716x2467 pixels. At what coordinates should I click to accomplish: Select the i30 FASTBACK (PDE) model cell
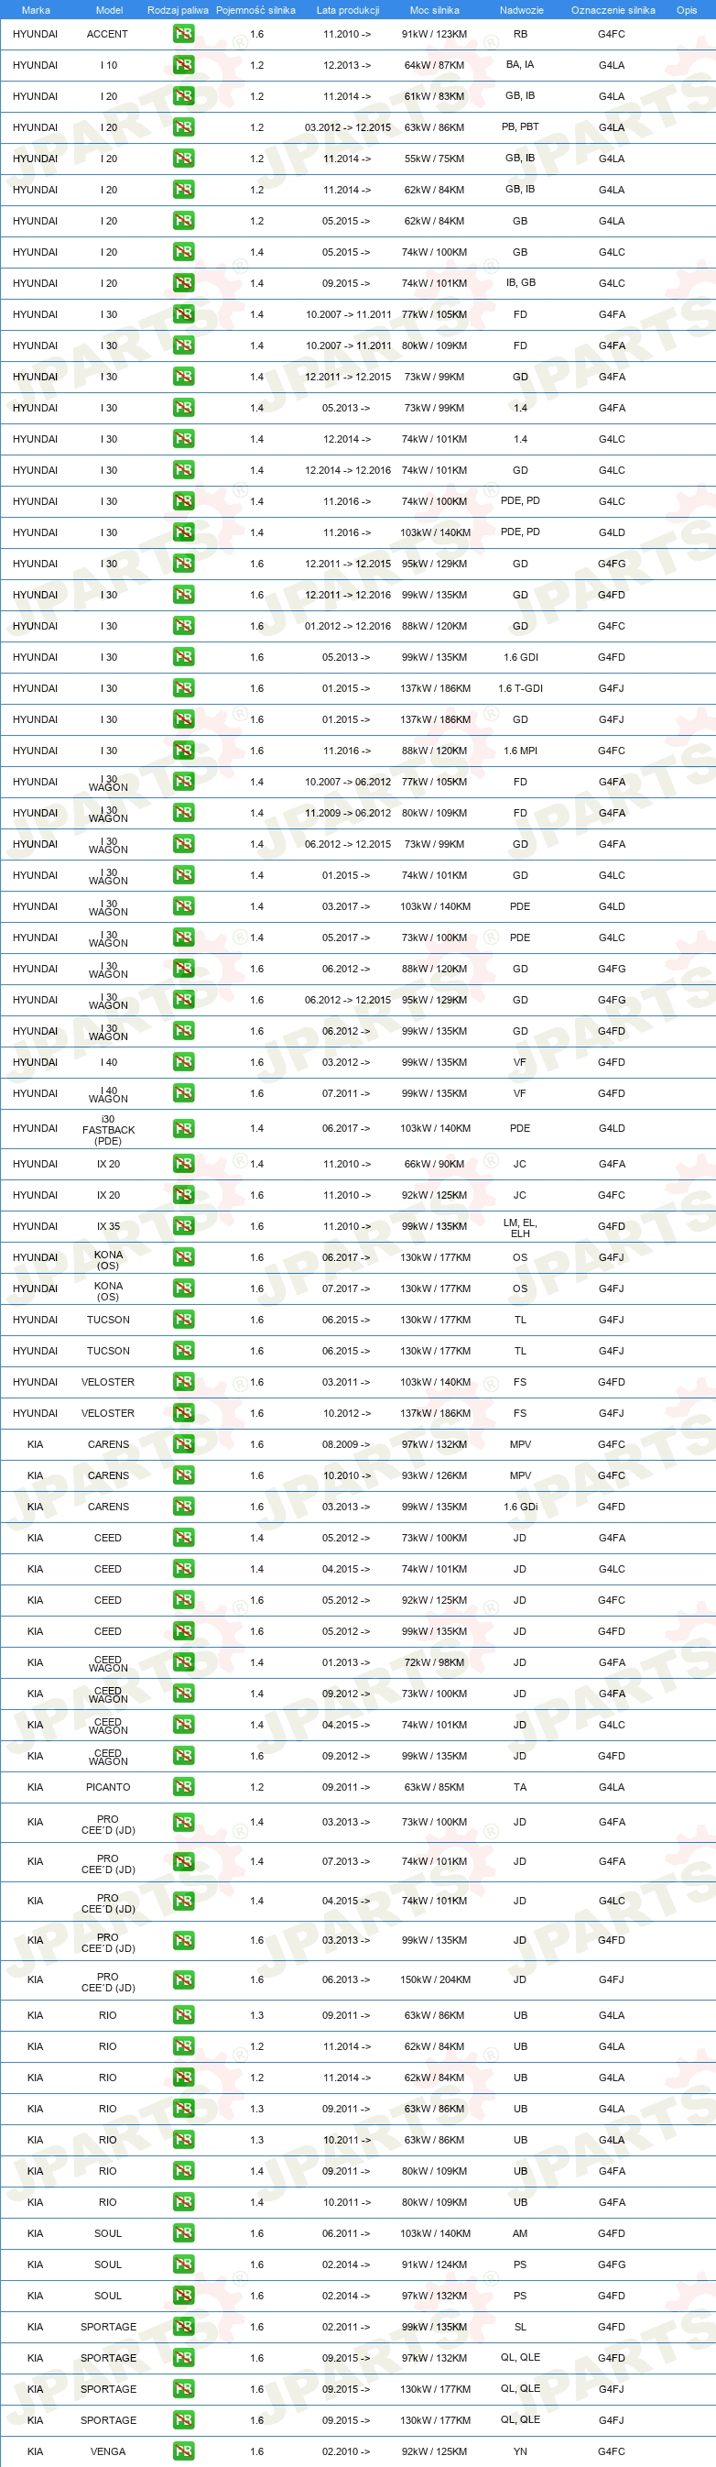[108, 1130]
